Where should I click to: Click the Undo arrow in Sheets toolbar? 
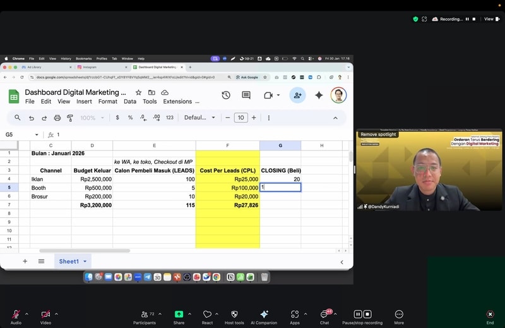31,118
